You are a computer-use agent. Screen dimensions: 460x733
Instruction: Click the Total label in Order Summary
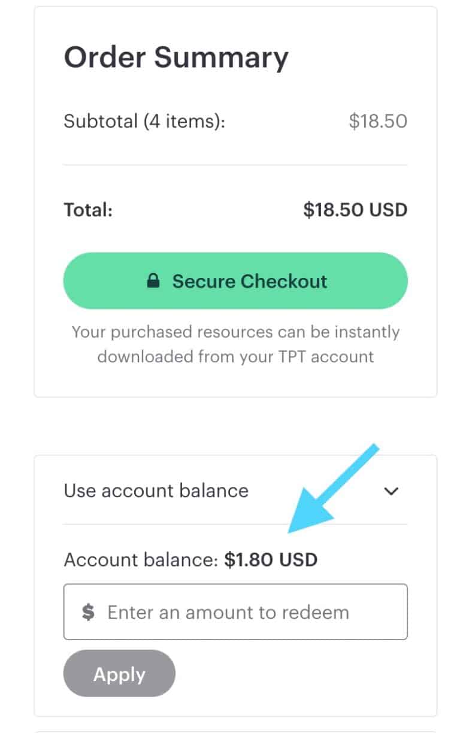(87, 210)
